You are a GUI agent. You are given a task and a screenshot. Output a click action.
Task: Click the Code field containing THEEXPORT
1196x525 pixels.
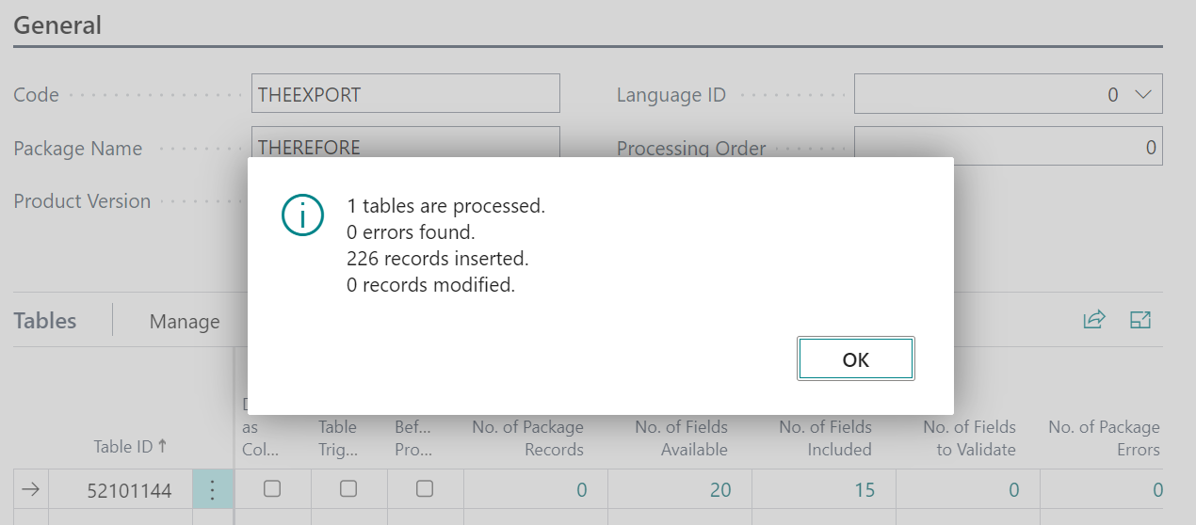[405, 95]
